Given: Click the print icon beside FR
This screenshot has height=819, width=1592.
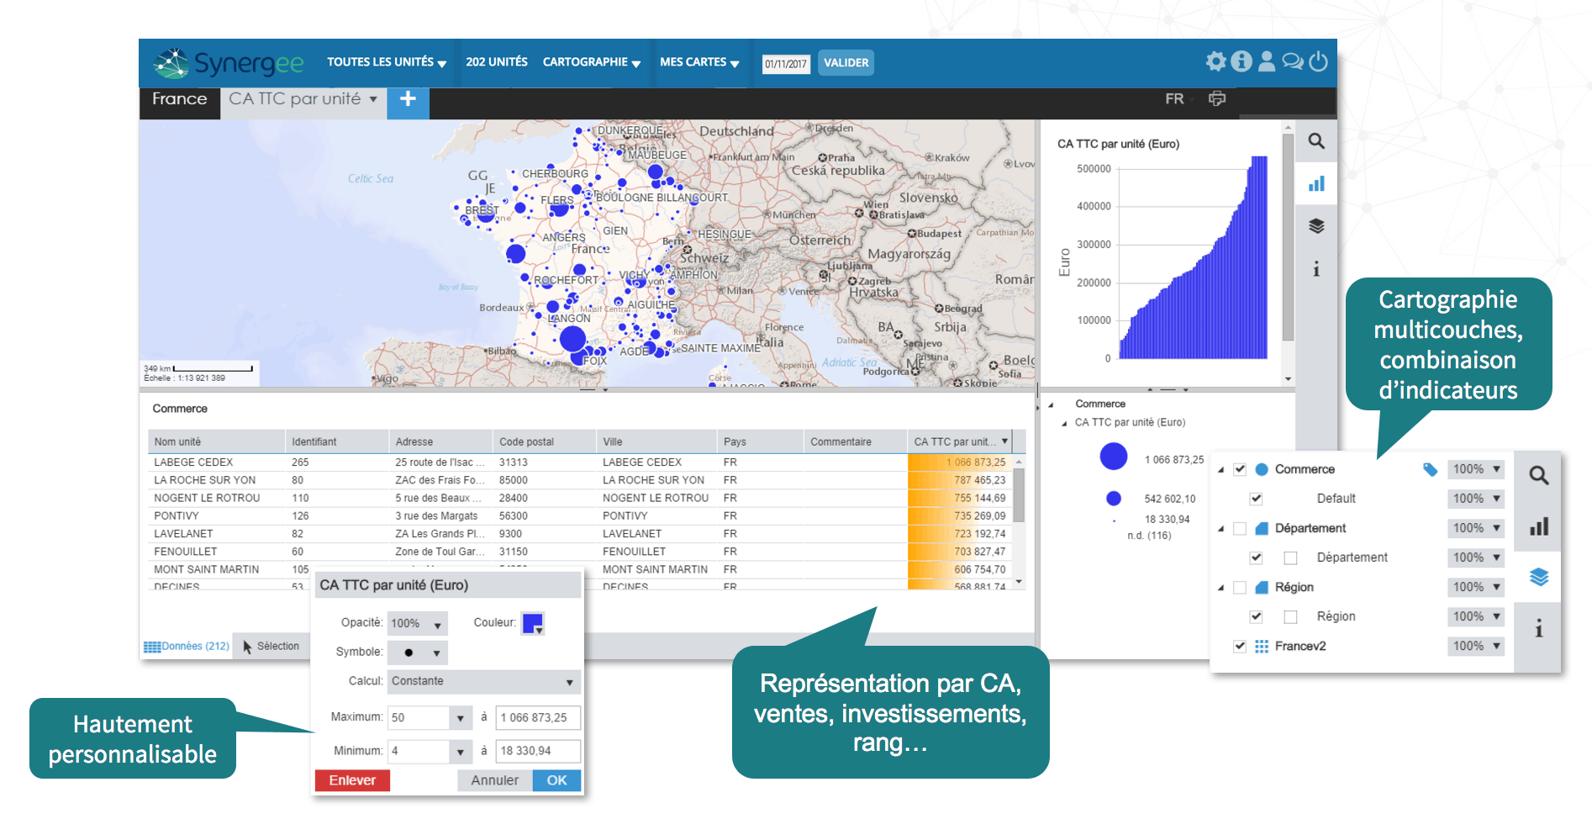Looking at the screenshot, I should (x=1216, y=99).
